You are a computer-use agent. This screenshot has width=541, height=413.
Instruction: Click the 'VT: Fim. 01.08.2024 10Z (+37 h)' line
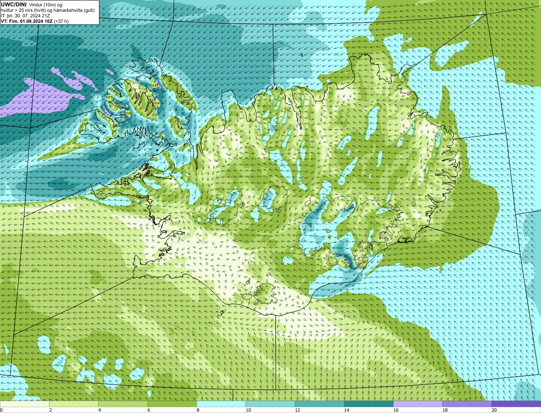point(35,21)
